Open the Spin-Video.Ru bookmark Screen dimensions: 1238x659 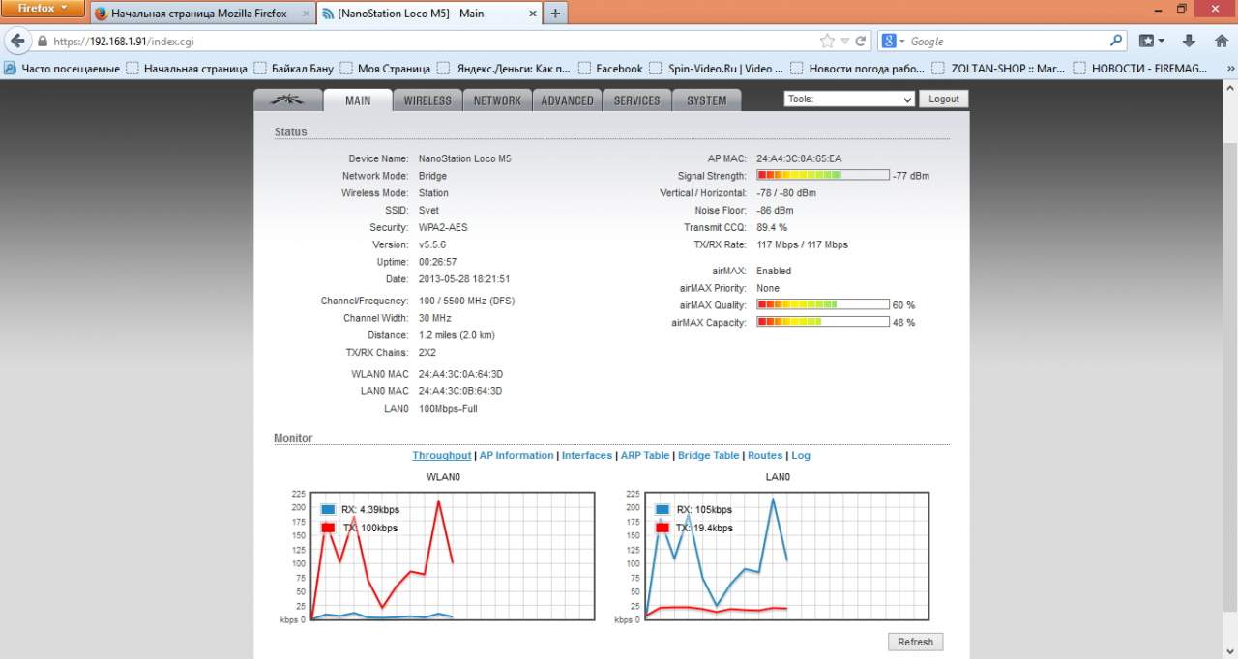[717, 69]
